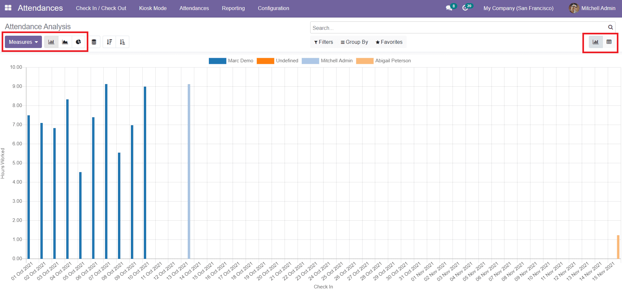Screen dimensions: 622x291
Task: Go to Kiosk Mode menu
Action: click(x=153, y=8)
